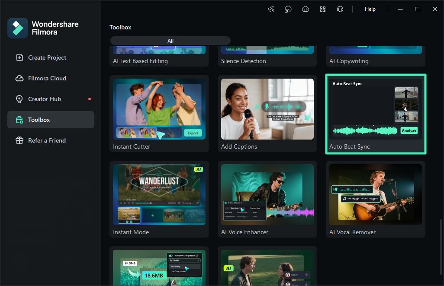The width and height of the screenshot is (444, 286).
Task: Open the download manager clock icon
Action: click(x=288, y=9)
